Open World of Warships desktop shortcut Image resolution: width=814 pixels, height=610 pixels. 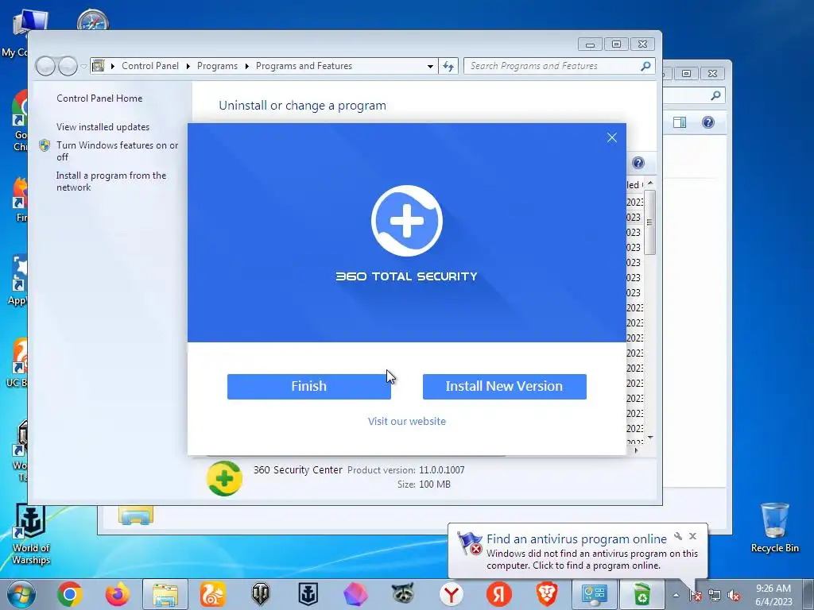coord(31,535)
